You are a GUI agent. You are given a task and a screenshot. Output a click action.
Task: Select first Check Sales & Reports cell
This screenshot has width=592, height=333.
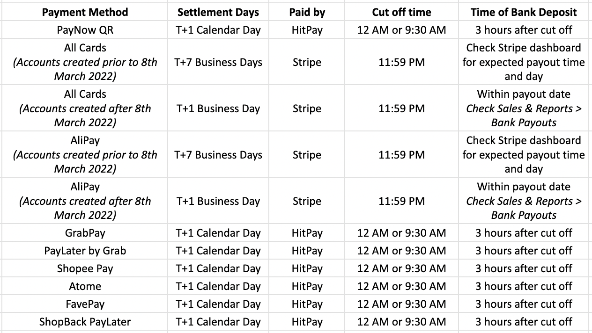coord(524,109)
